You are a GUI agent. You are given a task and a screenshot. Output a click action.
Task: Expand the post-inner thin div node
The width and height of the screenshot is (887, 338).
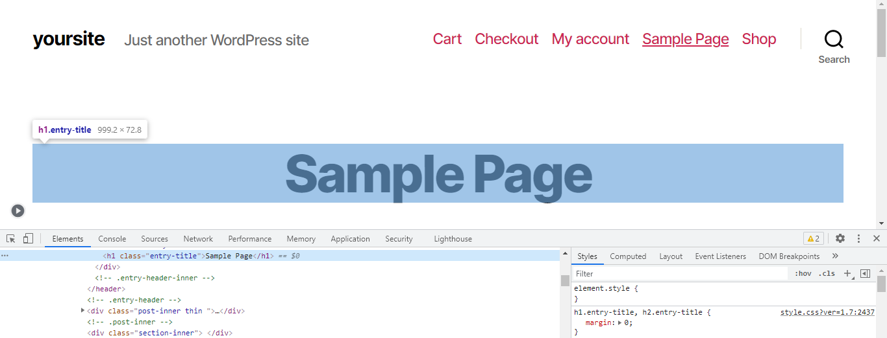(x=82, y=311)
